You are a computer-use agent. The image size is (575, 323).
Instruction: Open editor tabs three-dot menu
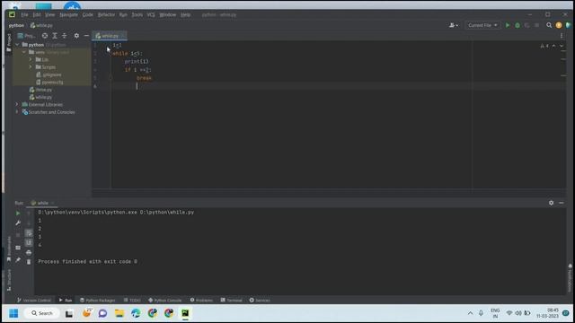coord(561,36)
